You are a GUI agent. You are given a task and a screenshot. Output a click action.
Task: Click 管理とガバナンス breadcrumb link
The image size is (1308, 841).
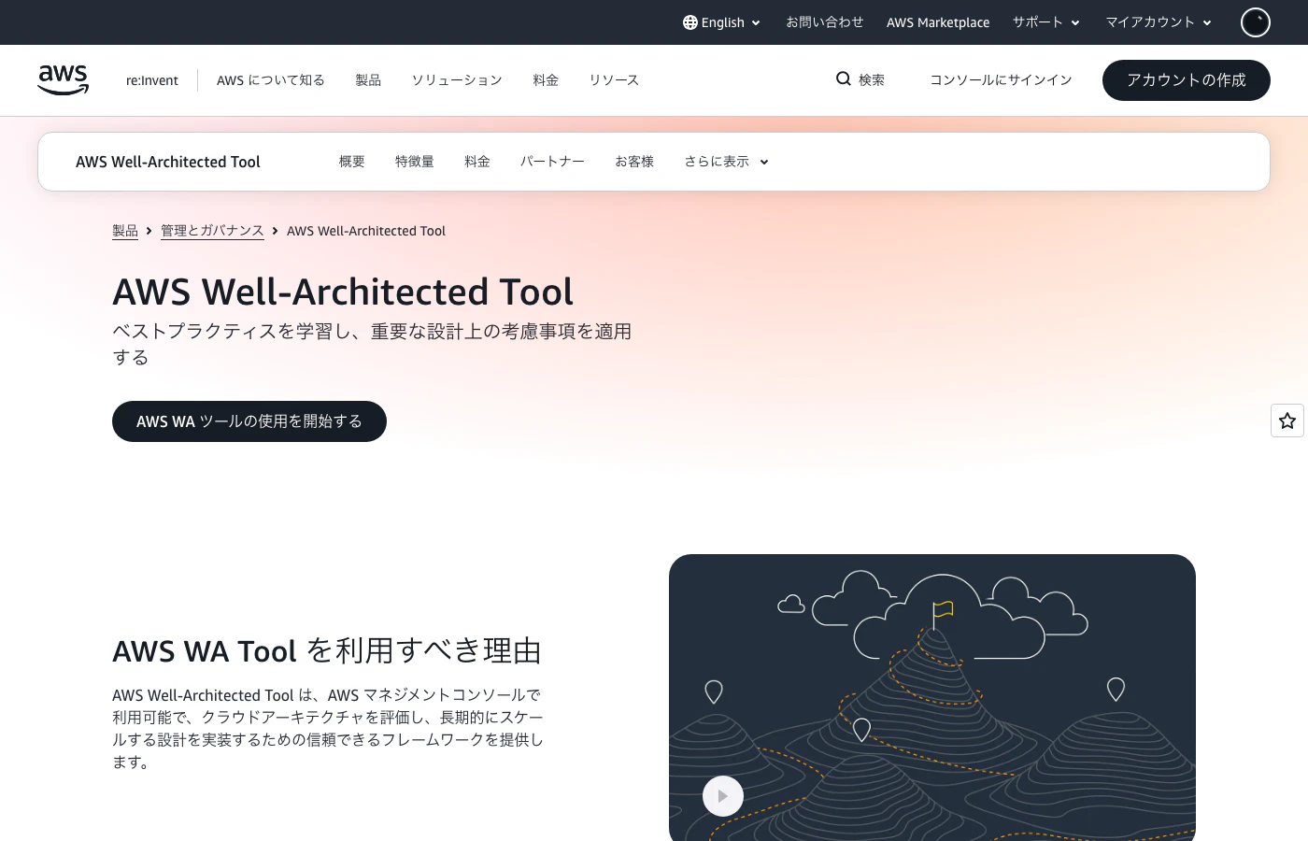coord(212,231)
